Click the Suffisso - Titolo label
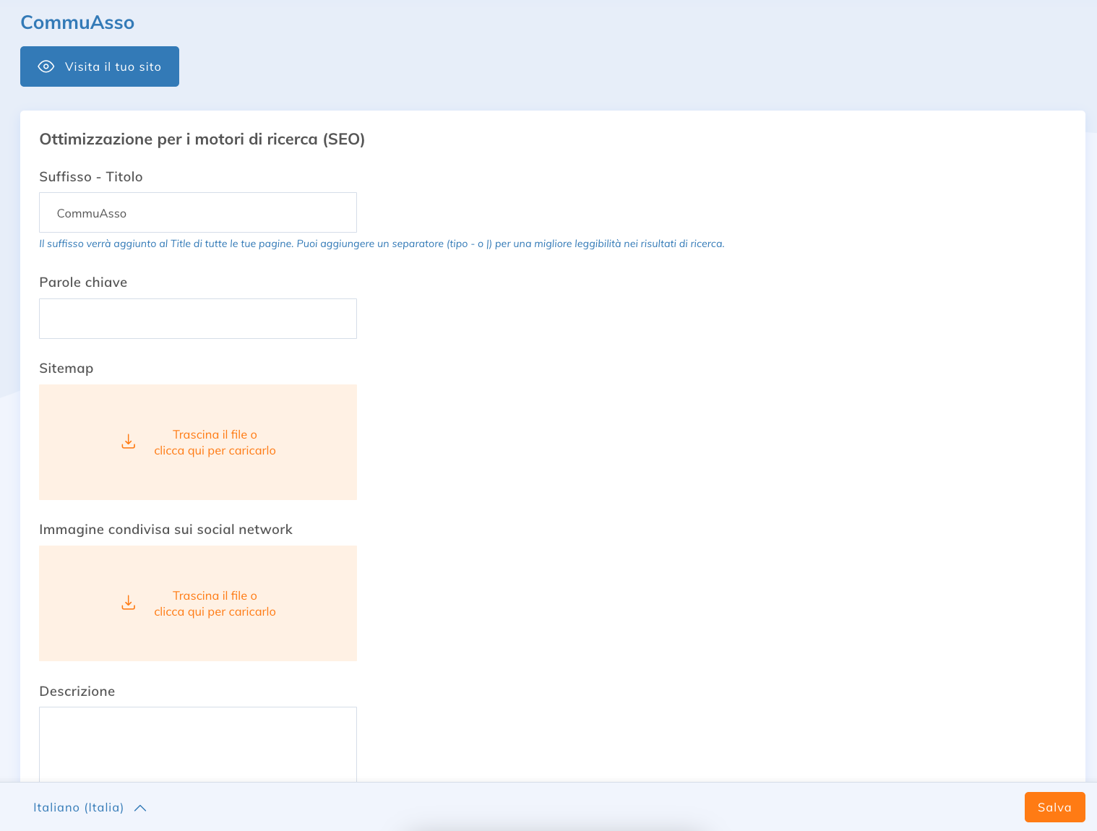 [91, 177]
